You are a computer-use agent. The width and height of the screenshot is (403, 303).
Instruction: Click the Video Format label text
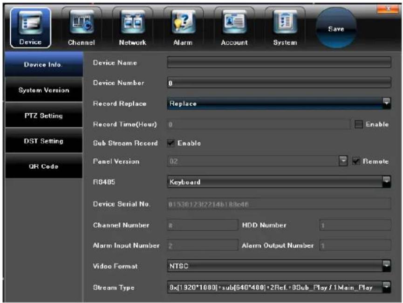coord(115,266)
